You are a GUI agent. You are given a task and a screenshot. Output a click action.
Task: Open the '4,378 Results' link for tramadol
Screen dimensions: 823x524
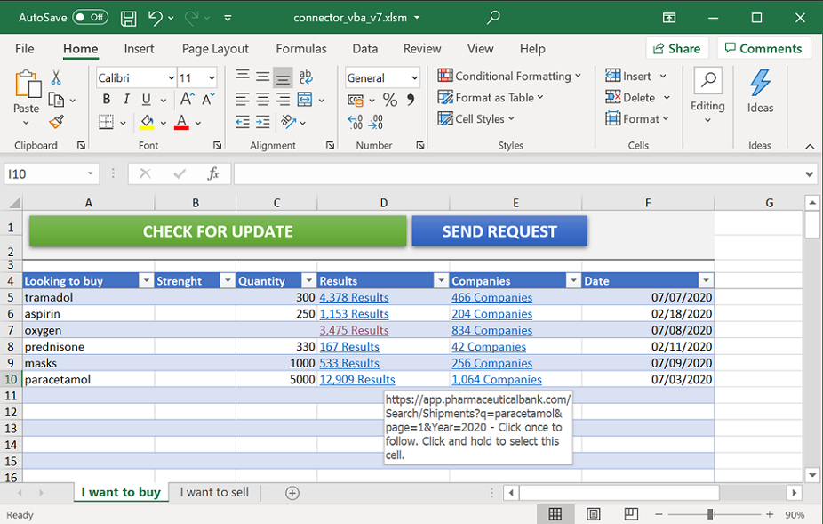[x=354, y=298]
